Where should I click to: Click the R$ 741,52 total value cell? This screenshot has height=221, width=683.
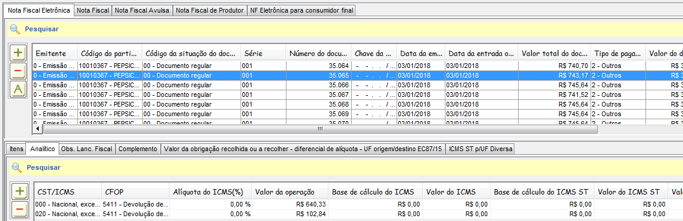click(554, 94)
